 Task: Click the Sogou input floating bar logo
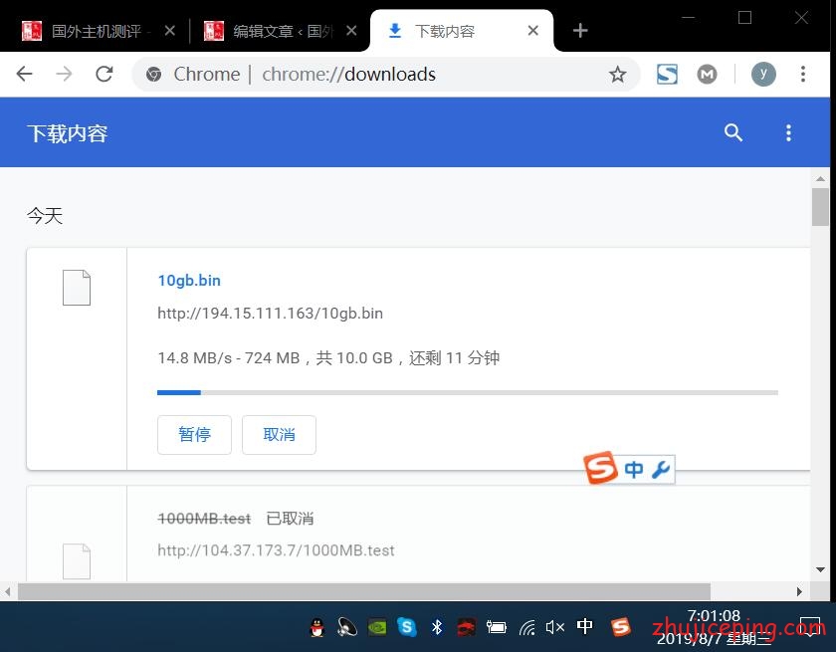pyautogui.click(x=601, y=468)
